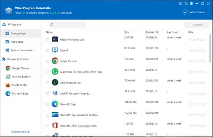Click the Uninstall button

(197, 25)
